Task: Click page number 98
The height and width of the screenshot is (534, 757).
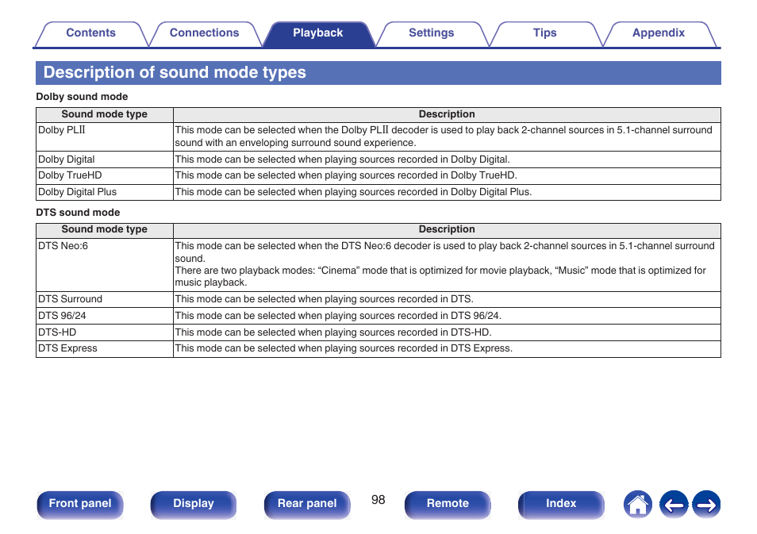Action: click(x=378, y=500)
